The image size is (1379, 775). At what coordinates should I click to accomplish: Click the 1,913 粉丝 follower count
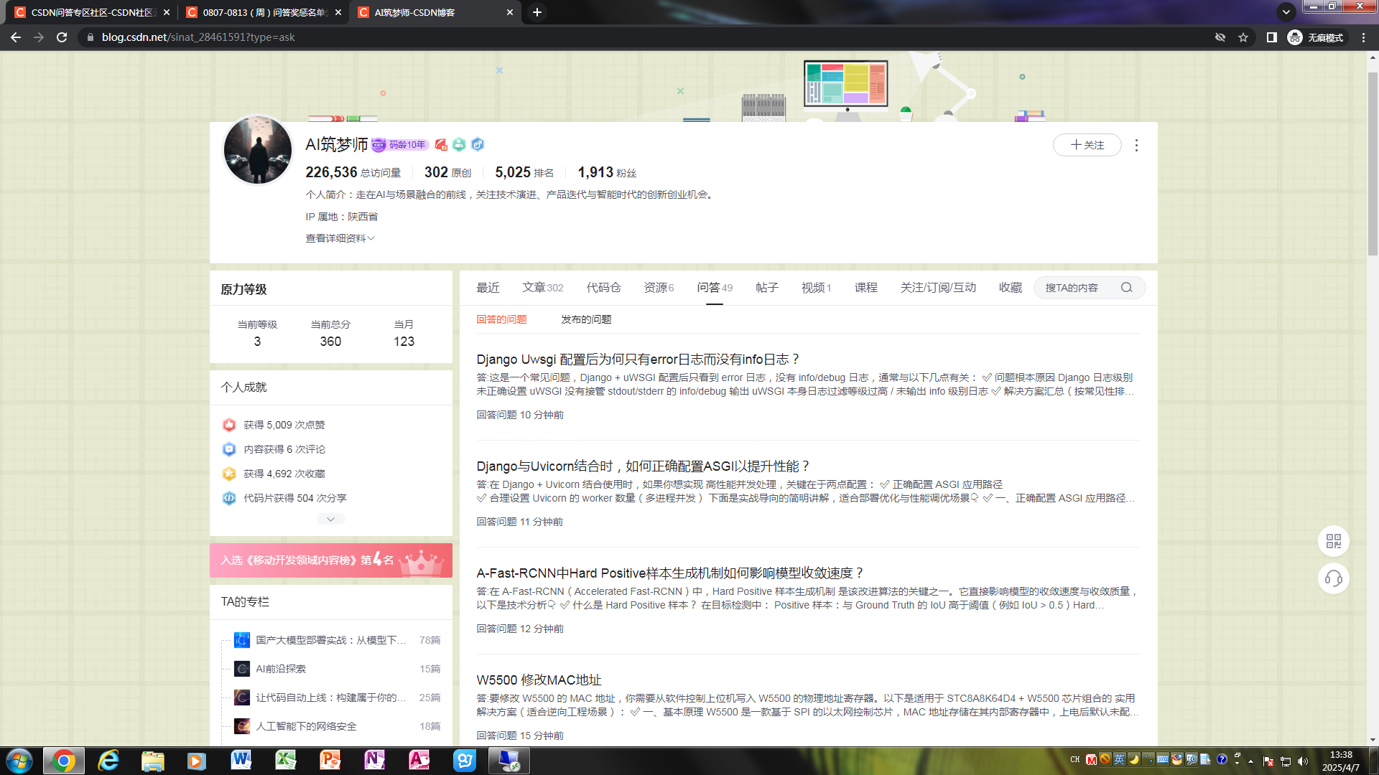coord(607,172)
